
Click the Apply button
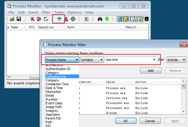[x=175, y=121]
